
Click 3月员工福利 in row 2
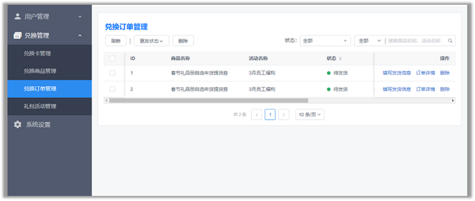[x=262, y=89]
